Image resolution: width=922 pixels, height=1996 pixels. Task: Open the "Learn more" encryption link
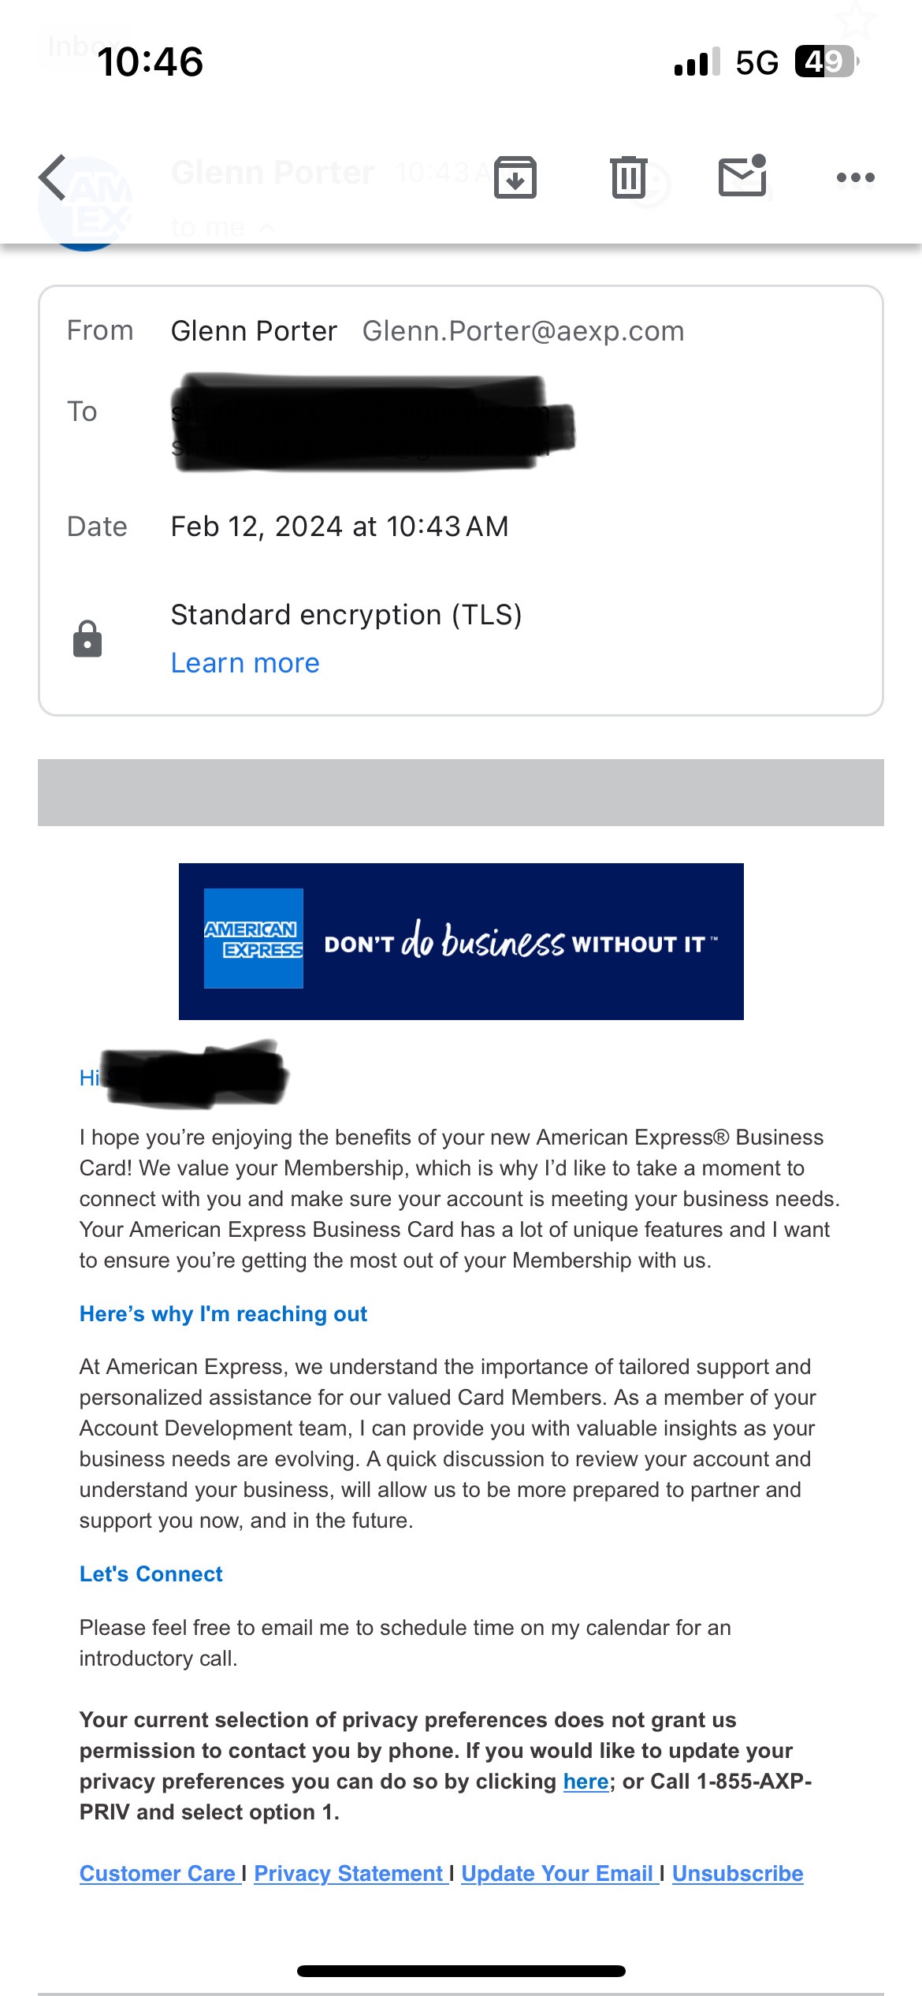click(245, 663)
